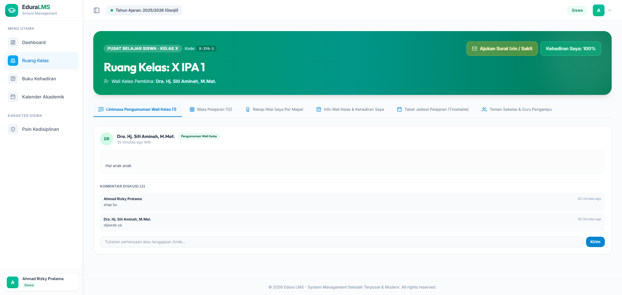The image size is (622, 295).
Task: Click the Rekap Nilai award ribbon icon
Action: [248, 109]
